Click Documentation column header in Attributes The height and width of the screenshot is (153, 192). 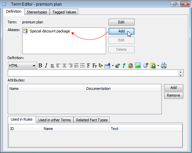[x=123, y=89]
